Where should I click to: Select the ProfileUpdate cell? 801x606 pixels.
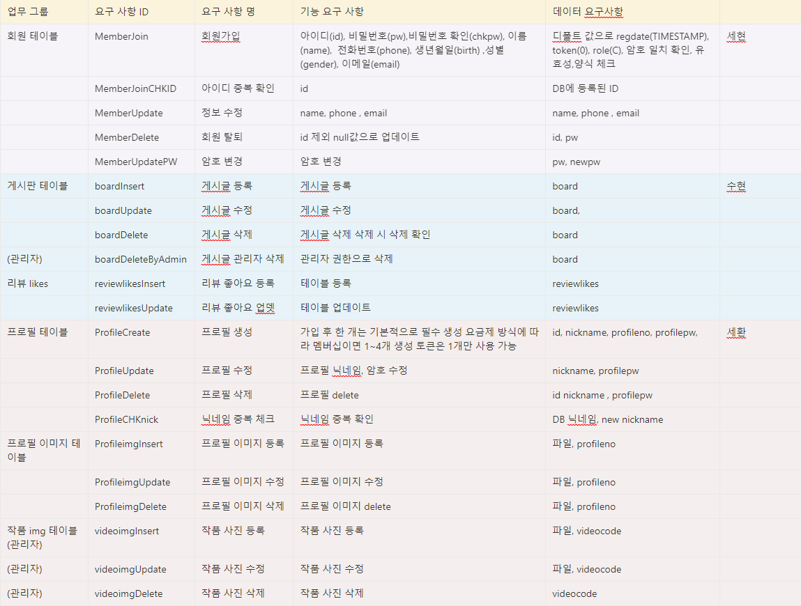[x=141, y=371]
